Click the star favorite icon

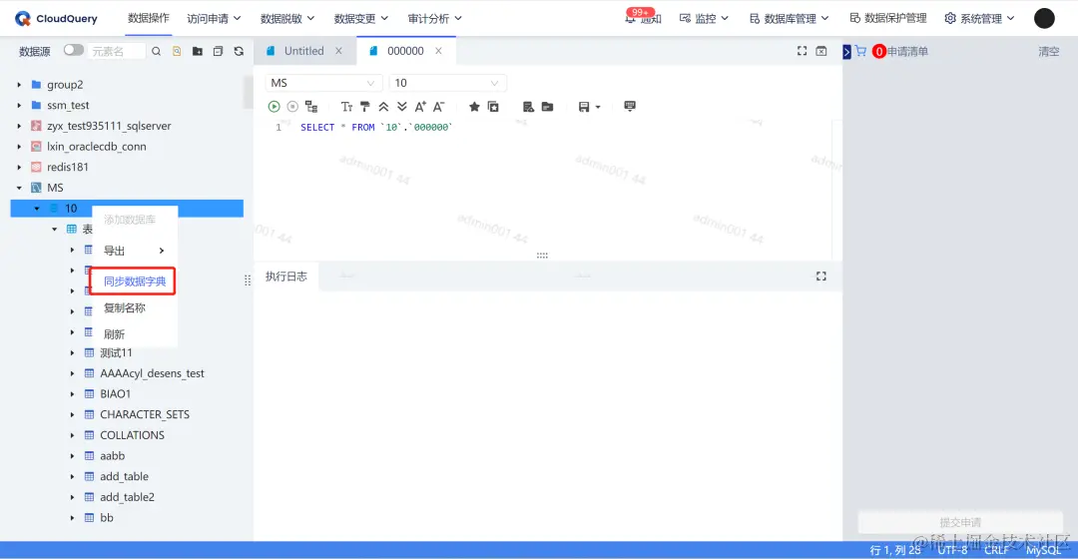click(x=474, y=107)
